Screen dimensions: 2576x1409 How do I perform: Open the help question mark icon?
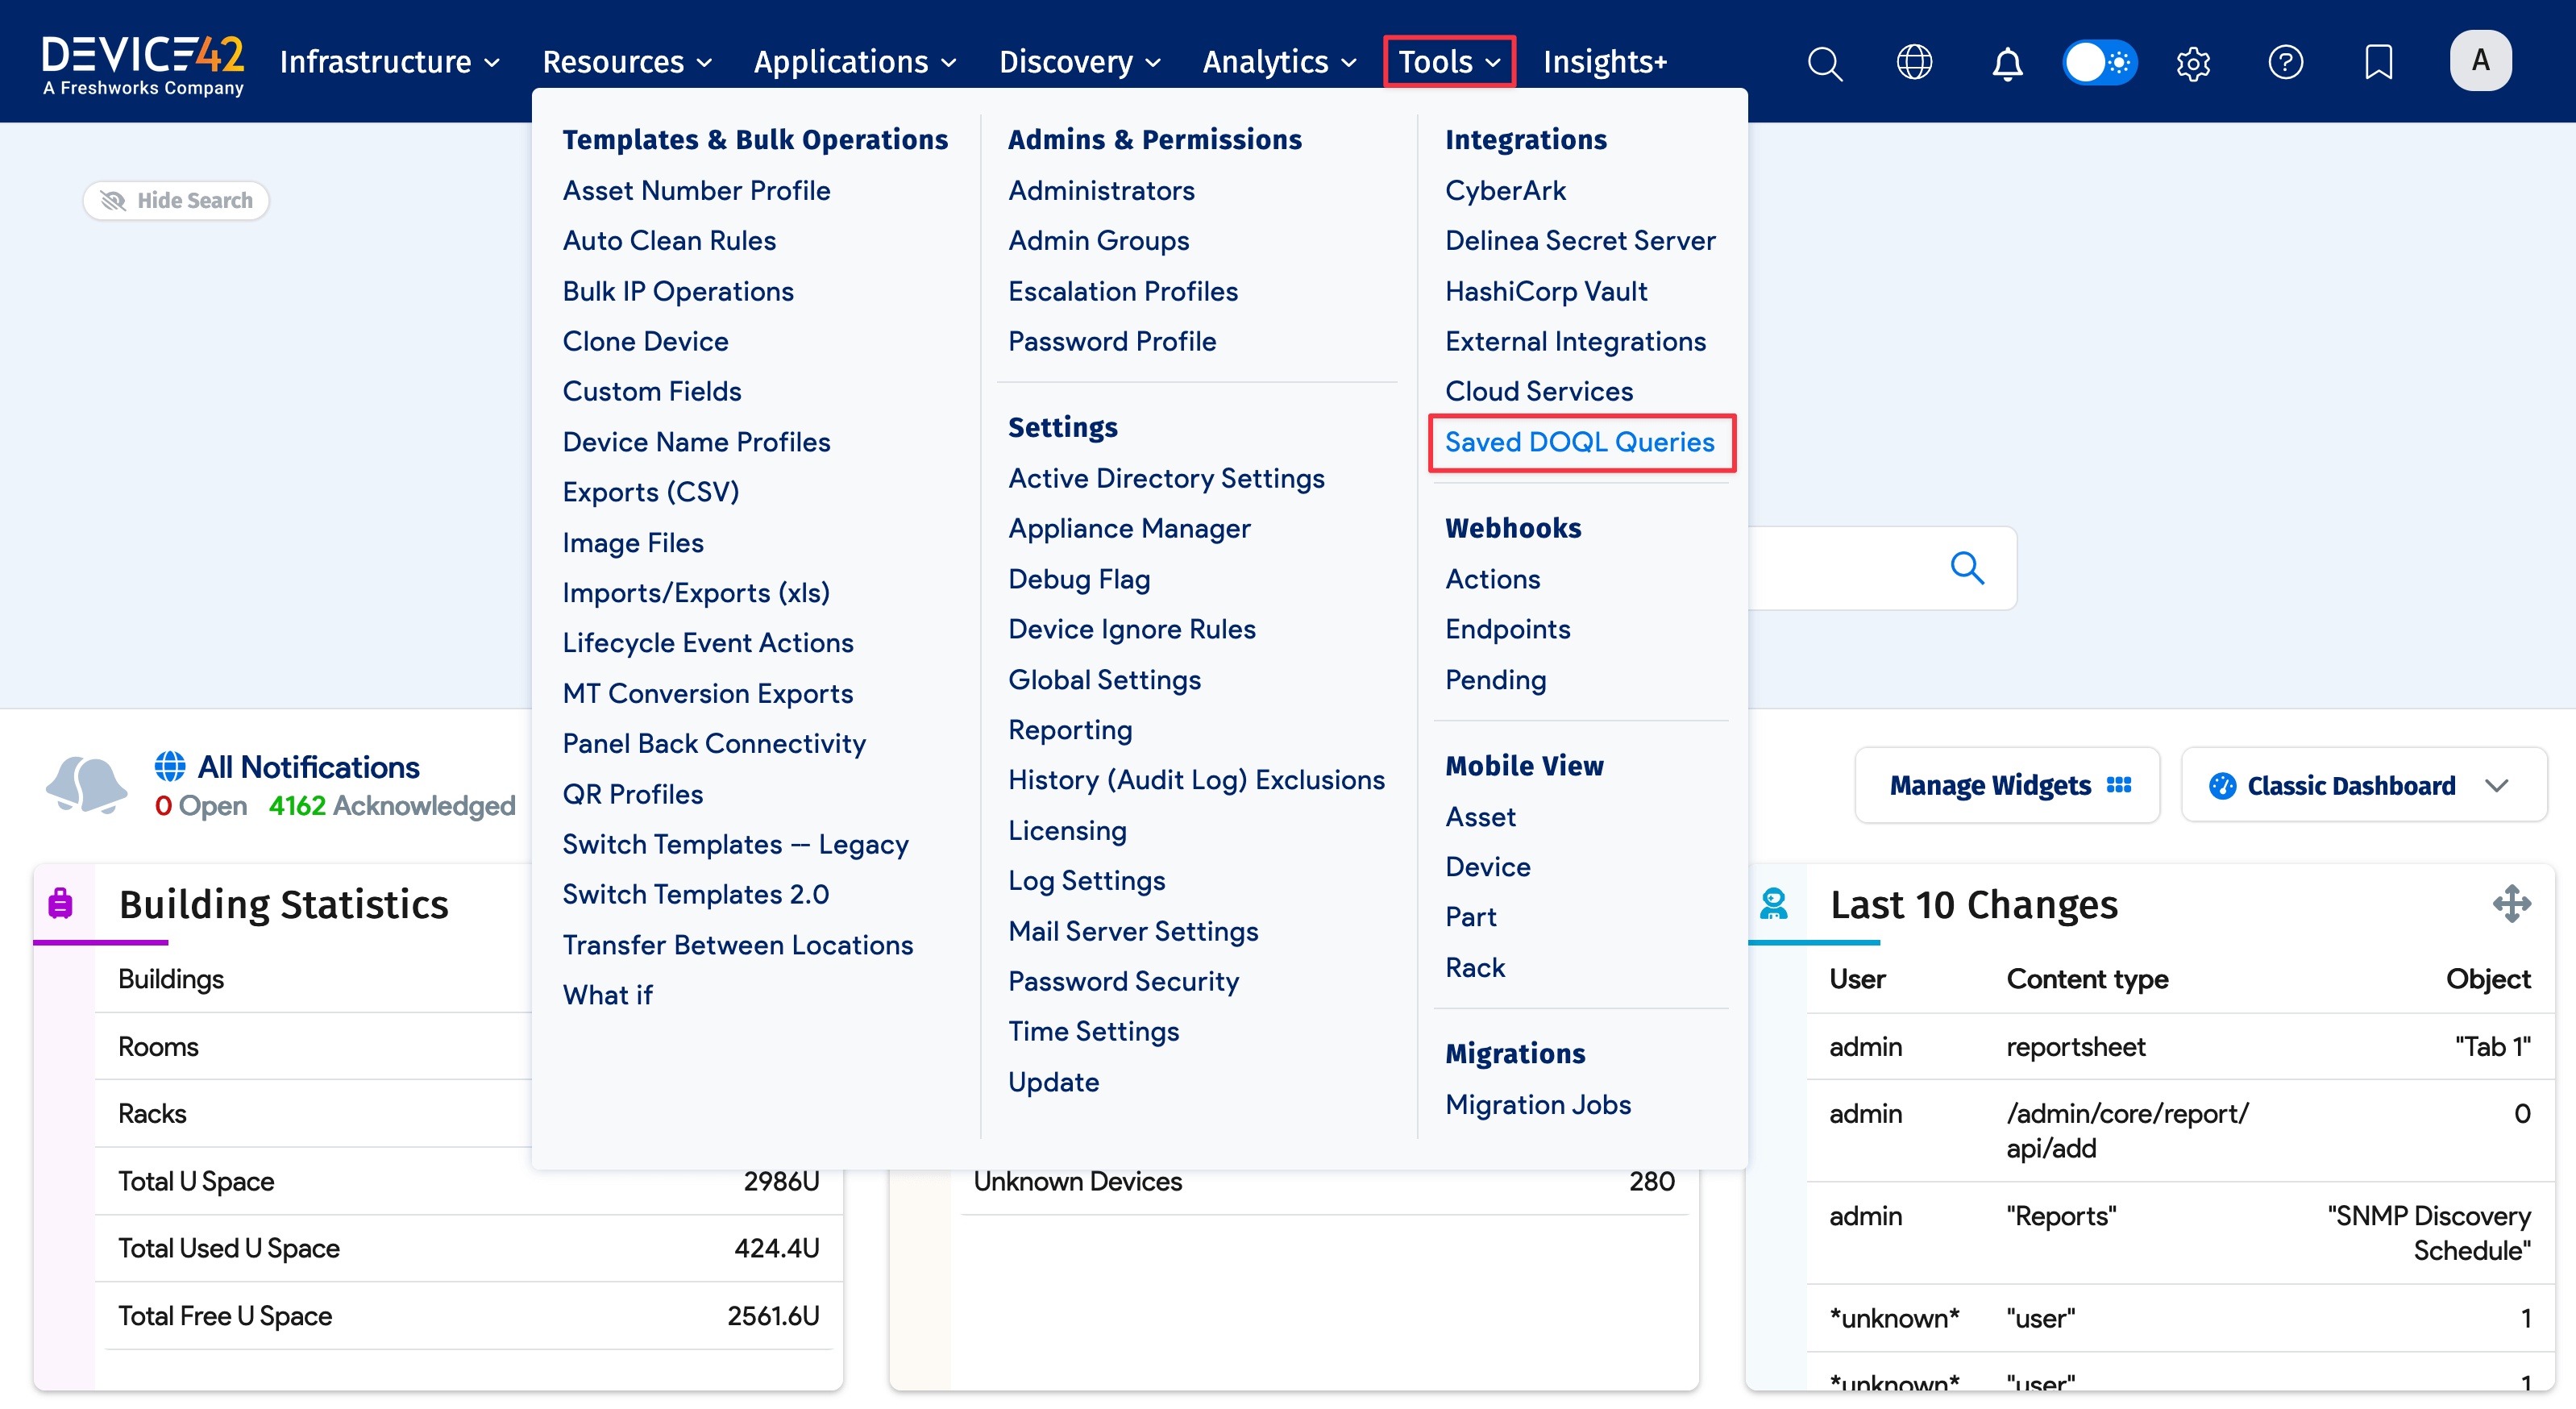pos(2285,62)
